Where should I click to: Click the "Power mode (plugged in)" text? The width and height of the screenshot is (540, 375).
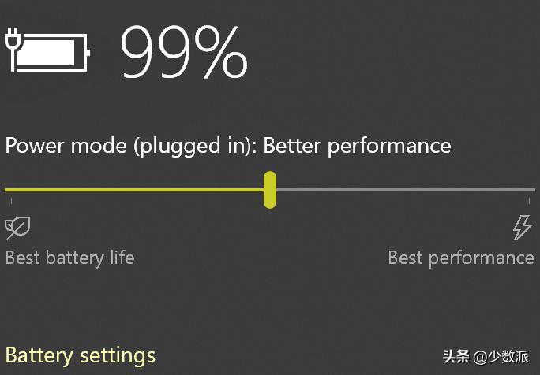coord(130,146)
